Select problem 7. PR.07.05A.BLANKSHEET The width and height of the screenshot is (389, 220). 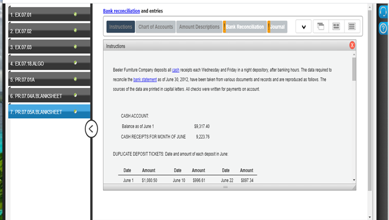click(x=49, y=112)
